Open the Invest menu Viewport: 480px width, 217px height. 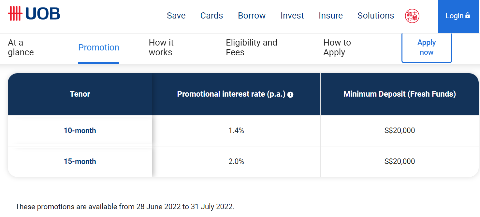pyautogui.click(x=292, y=16)
